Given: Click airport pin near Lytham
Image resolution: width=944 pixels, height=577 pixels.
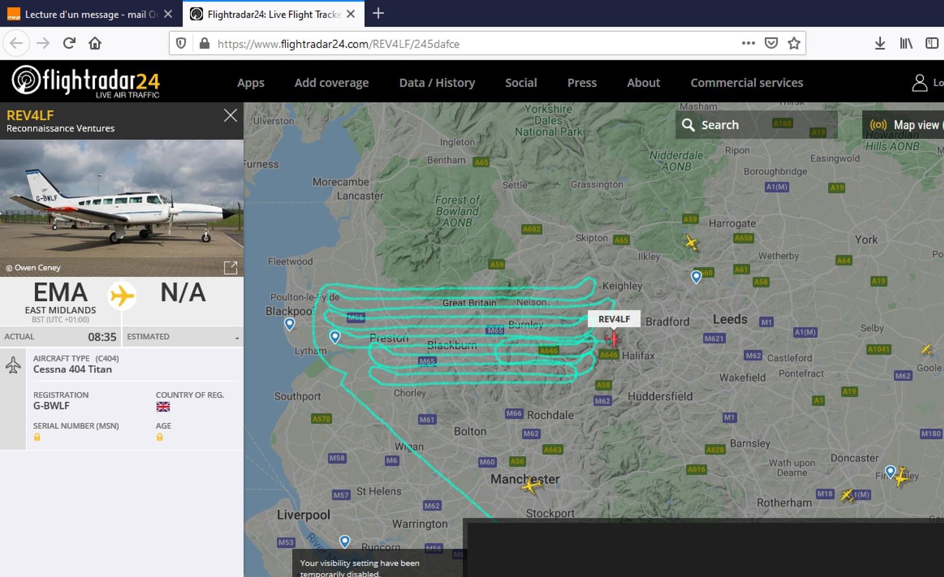Looking at the screenshot, I should coord(335,337).
